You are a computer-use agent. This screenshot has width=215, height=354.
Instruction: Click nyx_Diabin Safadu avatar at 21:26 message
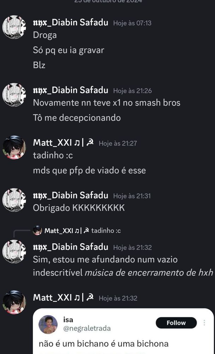tap(14, 95)
